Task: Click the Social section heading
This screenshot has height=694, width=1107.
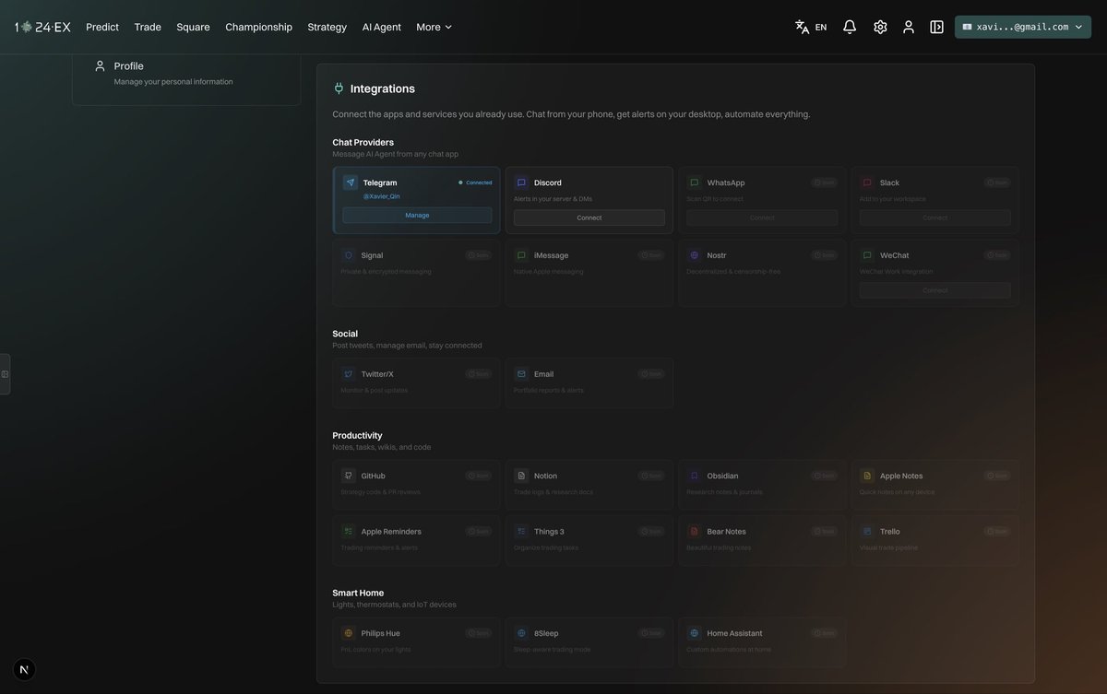Action: coord(345,334)
